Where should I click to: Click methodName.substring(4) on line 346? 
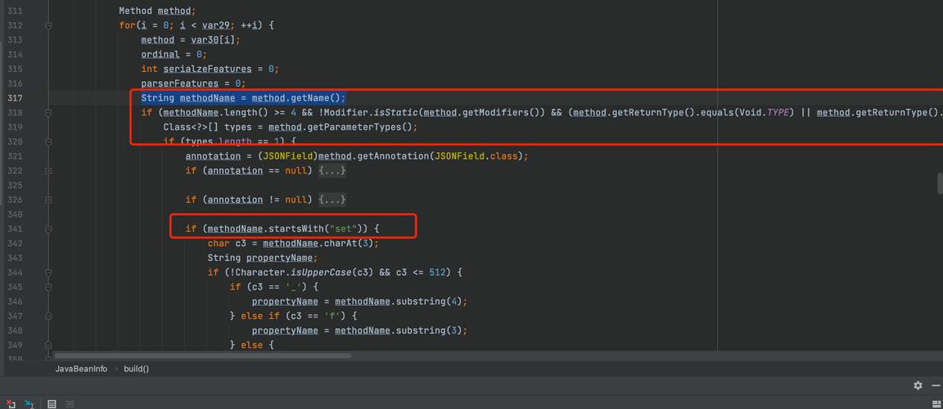coord(398,302)
